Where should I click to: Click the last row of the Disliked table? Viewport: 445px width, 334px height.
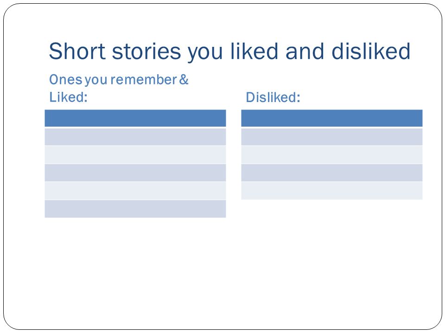click(x=332, y=191)
